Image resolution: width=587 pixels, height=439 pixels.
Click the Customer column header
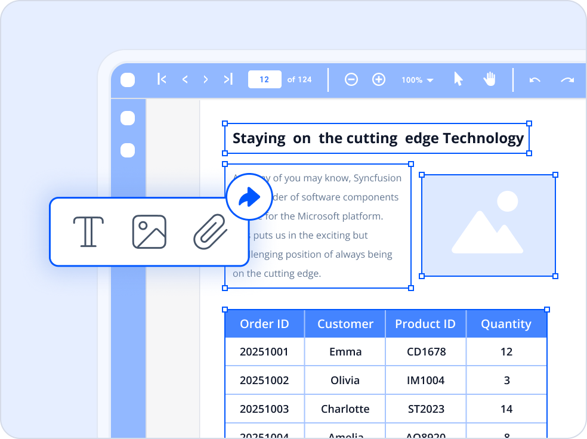(x=345, y=324)
